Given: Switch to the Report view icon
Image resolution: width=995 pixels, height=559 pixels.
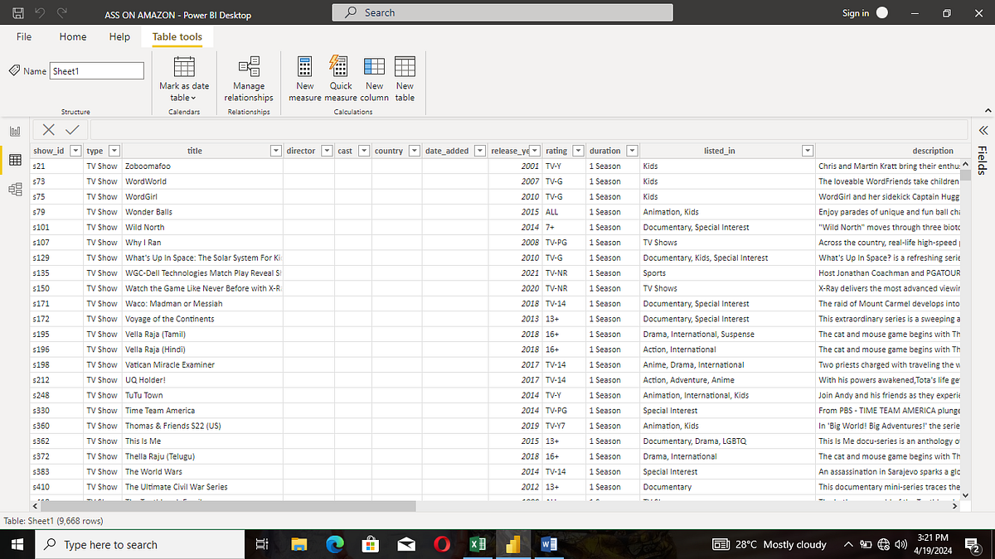Looking at the screenshot, I should [x=14, y=132].
